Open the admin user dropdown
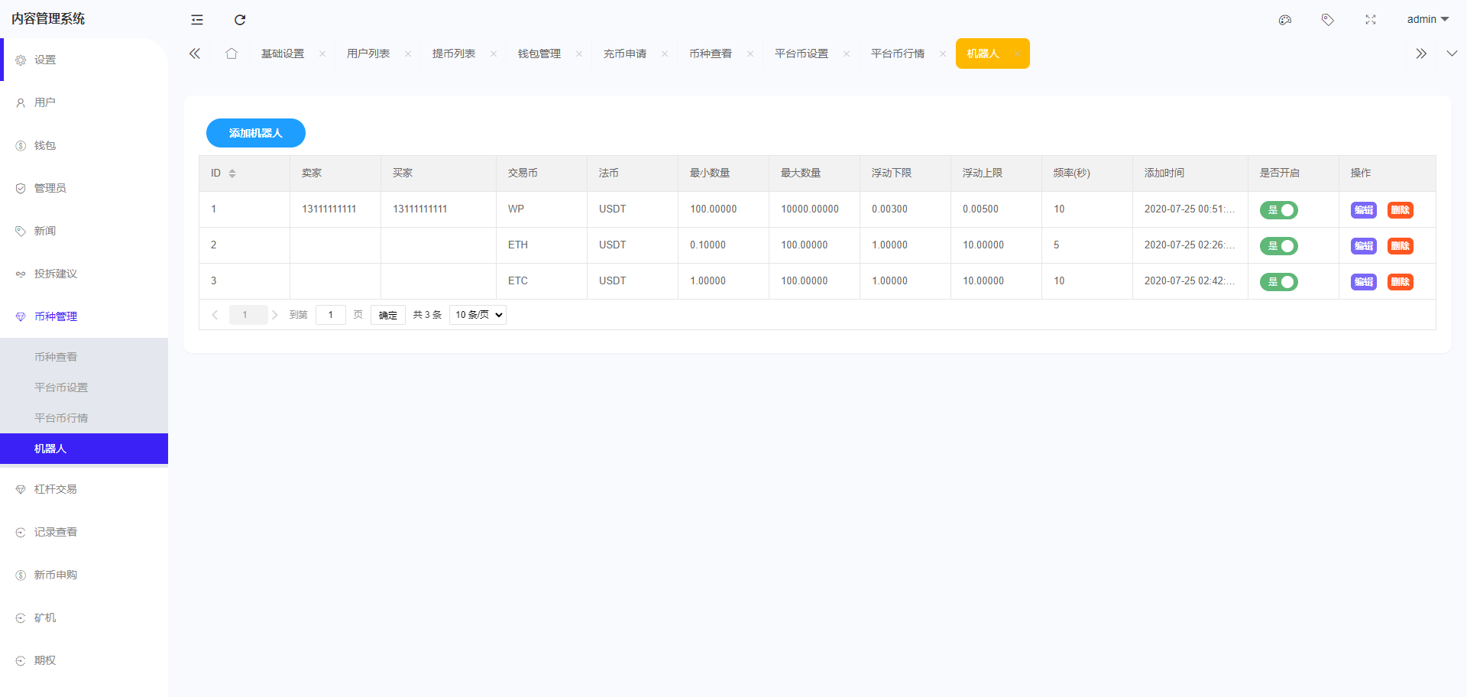The width and height of the screenshot is (1467, 697). click(1427, 20)
